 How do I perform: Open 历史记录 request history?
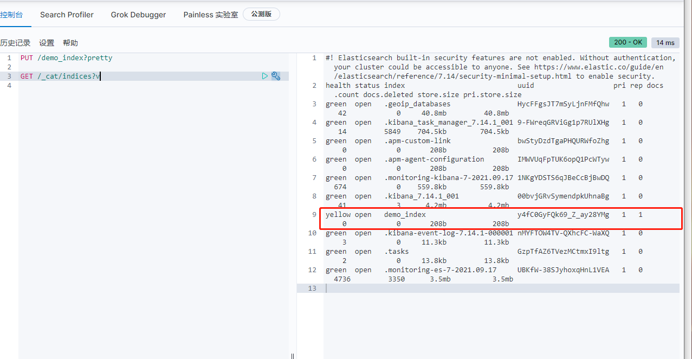point(15,43)
